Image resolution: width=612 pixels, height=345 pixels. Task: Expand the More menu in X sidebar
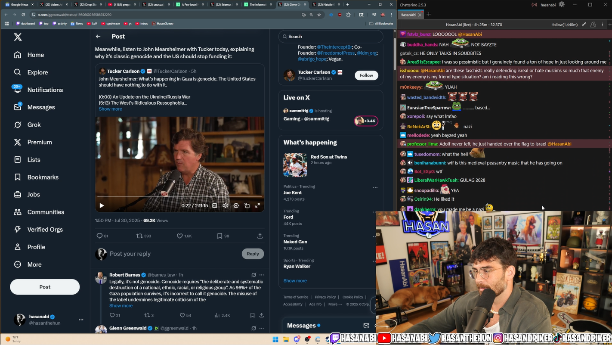coord(28,264)
